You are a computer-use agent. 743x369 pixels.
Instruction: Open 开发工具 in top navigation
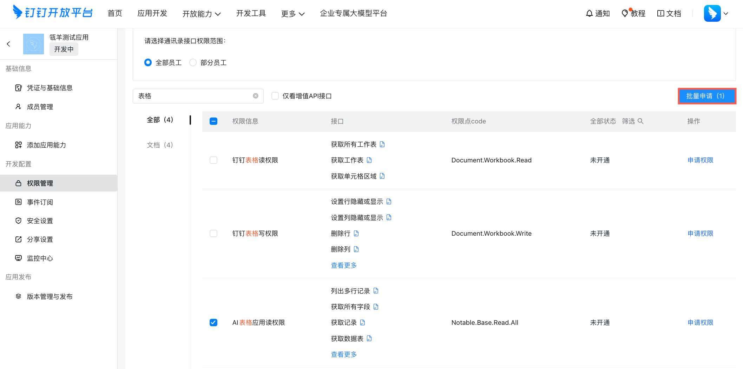click(251, 13)
